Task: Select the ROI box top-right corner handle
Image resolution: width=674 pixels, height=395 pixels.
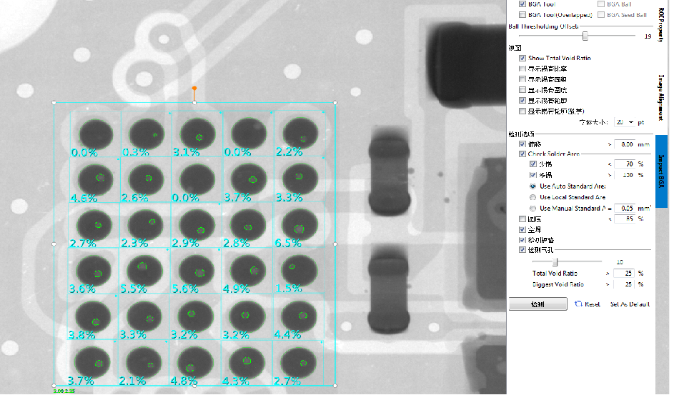Action: (x=335, y=103)
